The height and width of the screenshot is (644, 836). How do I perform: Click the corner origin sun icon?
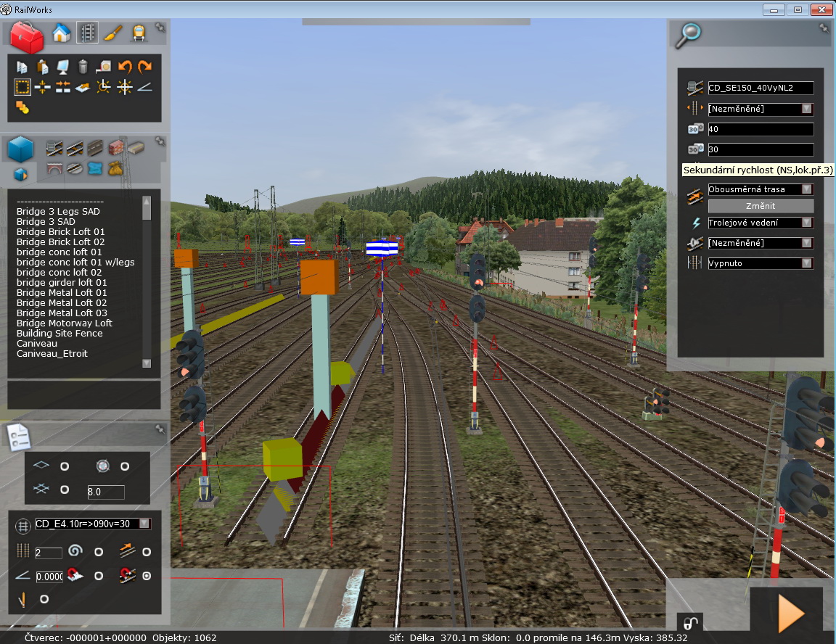click(104, 87)
